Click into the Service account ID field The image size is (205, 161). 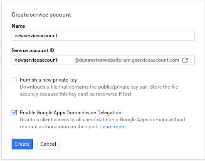pos(43,60)
